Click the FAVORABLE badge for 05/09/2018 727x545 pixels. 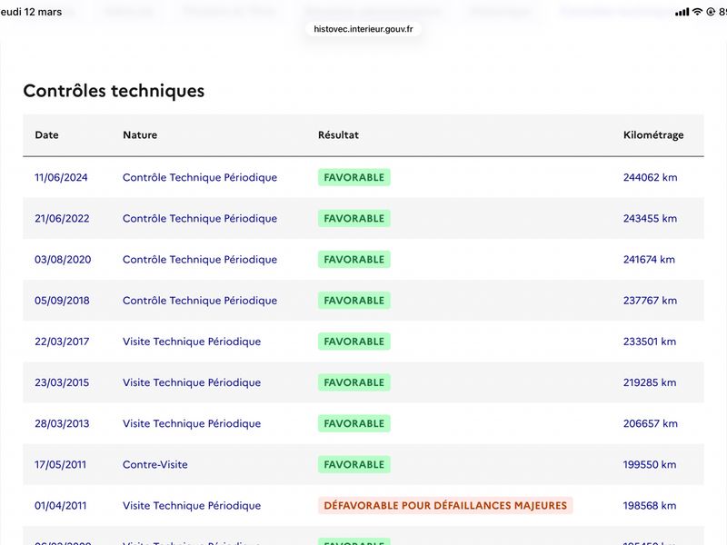(354, 301)
